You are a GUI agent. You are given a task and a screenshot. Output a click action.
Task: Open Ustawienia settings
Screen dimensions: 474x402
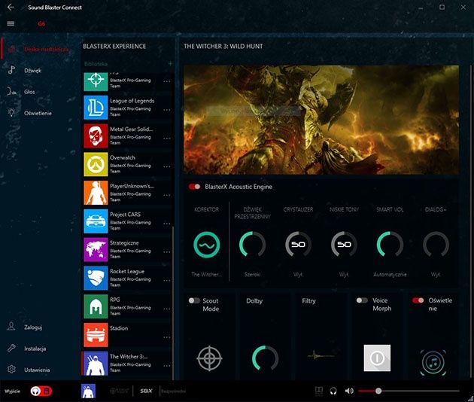[x=37, y=370]
